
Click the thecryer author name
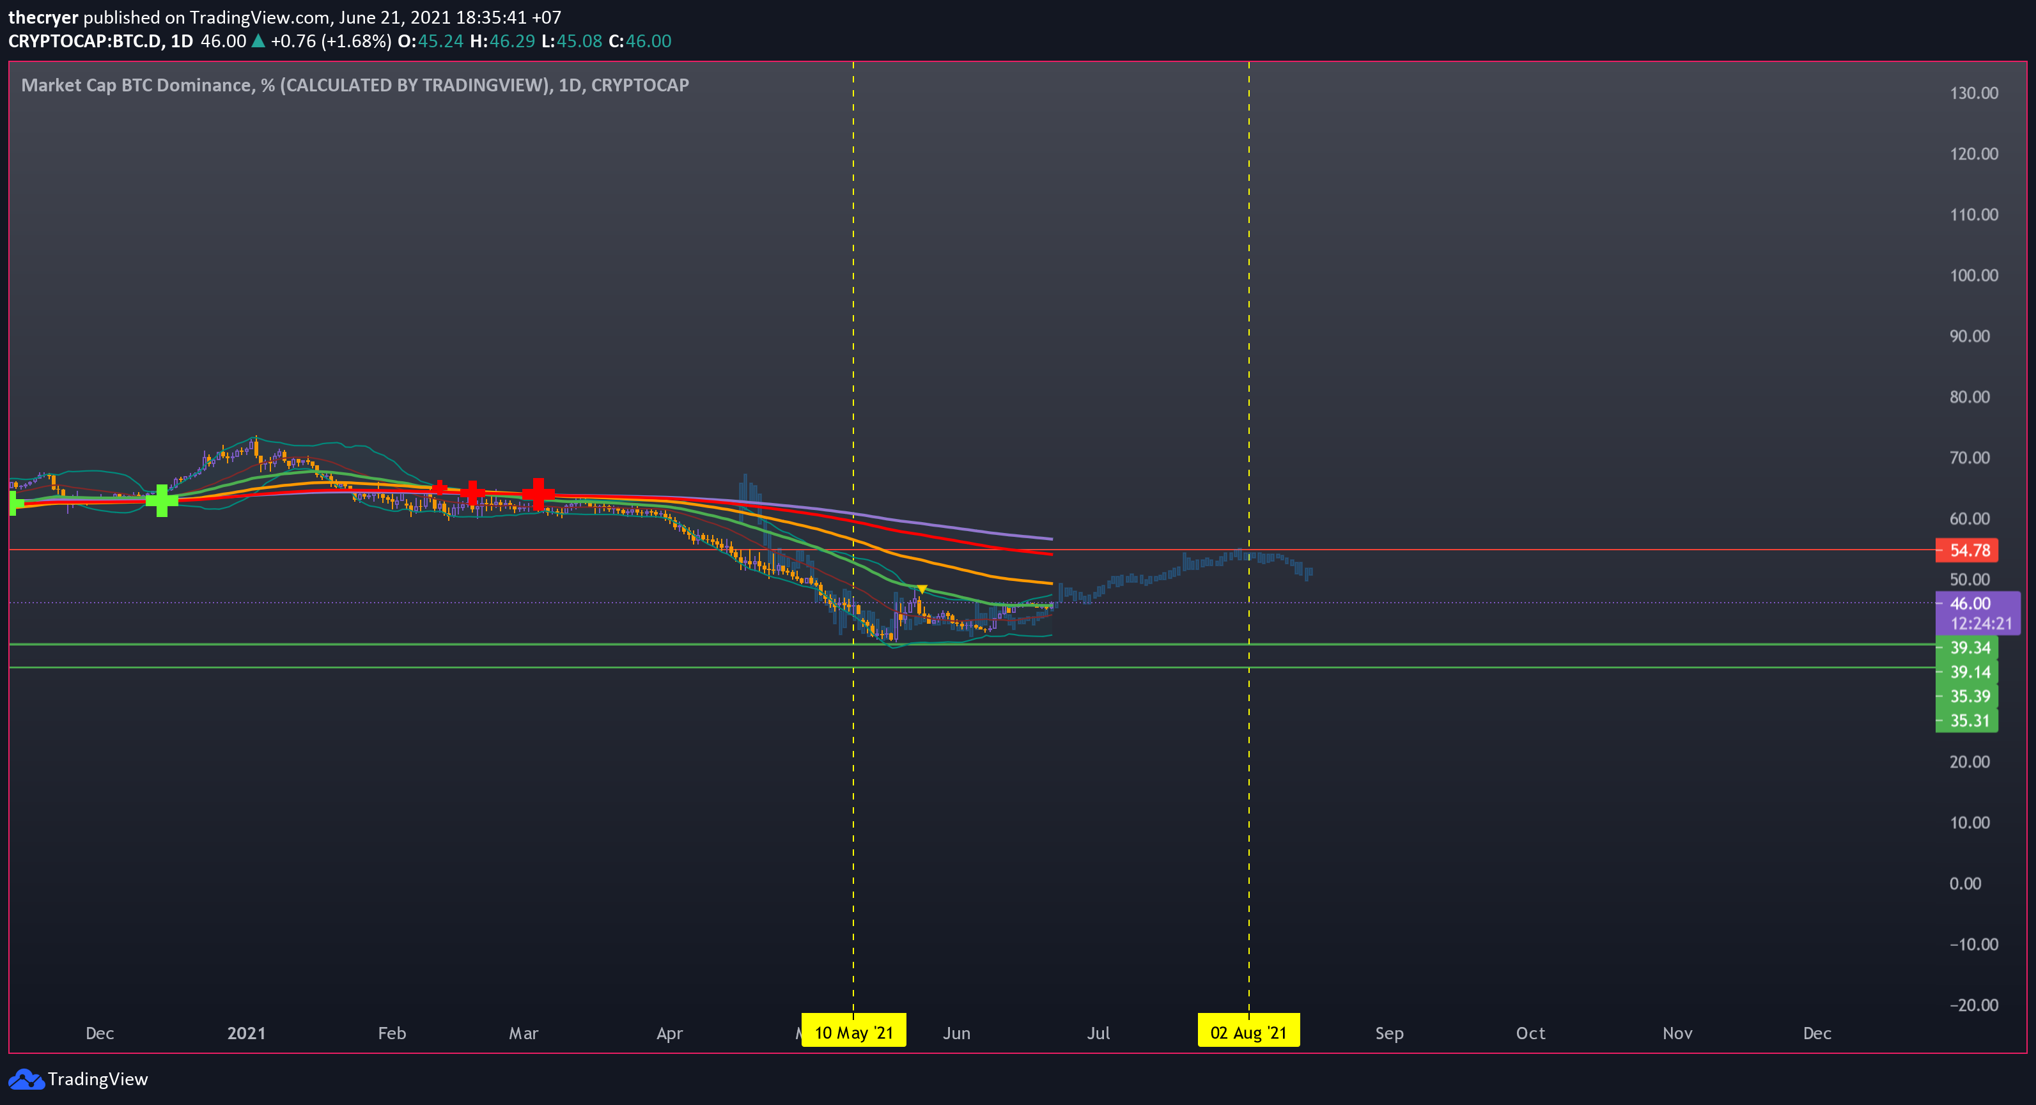click(43, 17)
